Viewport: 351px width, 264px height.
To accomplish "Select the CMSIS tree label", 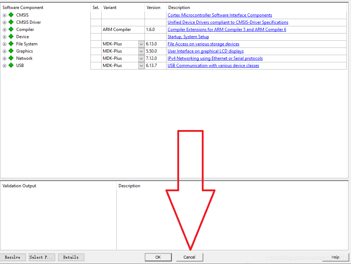I will click(22, 15).
